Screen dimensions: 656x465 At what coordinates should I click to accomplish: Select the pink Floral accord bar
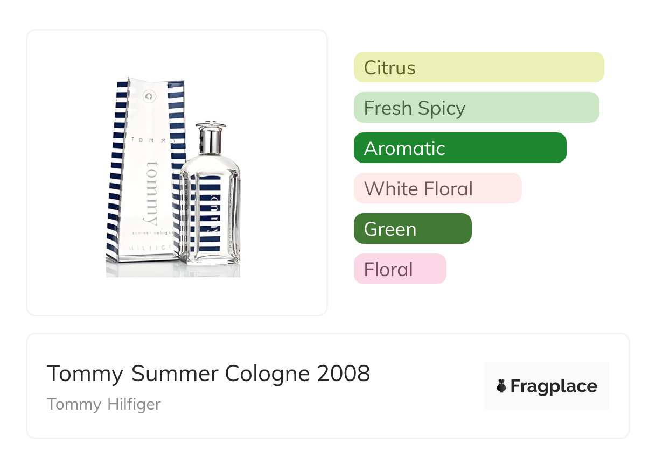coord(400,269)
